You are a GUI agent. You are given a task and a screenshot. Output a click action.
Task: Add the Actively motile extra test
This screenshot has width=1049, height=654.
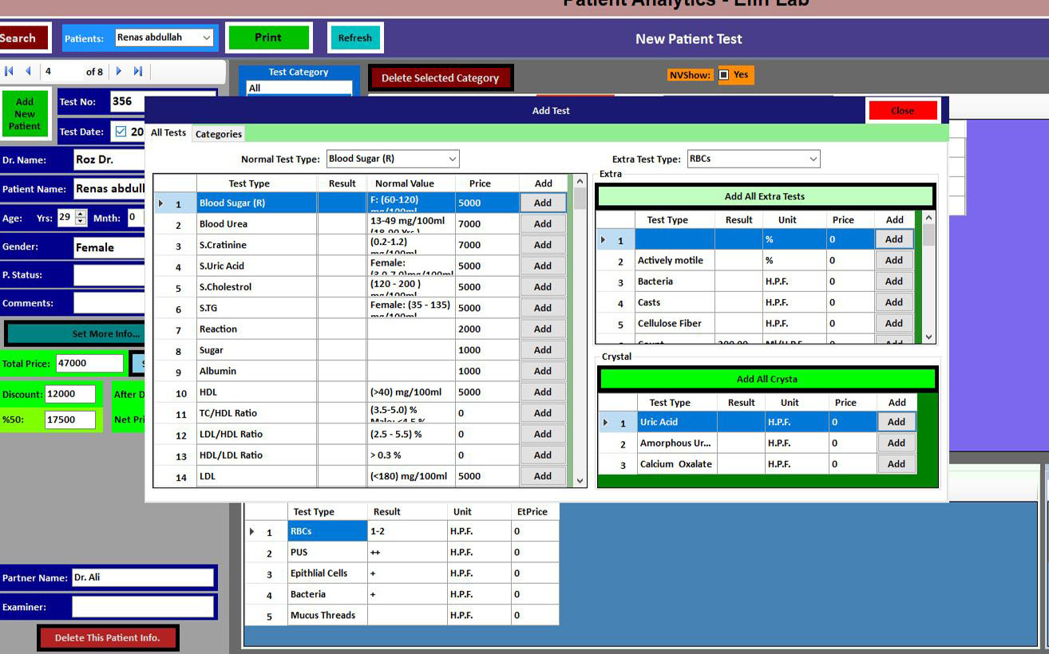pyautogui.click(x=894, y=260)
